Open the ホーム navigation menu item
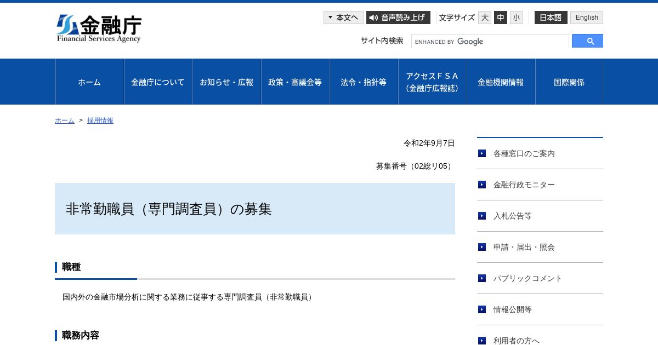Viewport: 658px width, 345px height. tap(90, 82)
